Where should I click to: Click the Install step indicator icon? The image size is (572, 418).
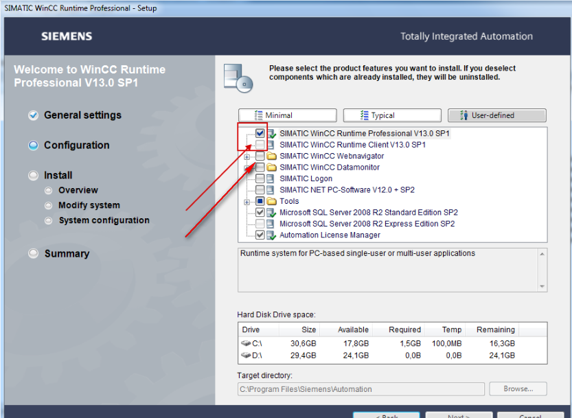click(33, 176)
